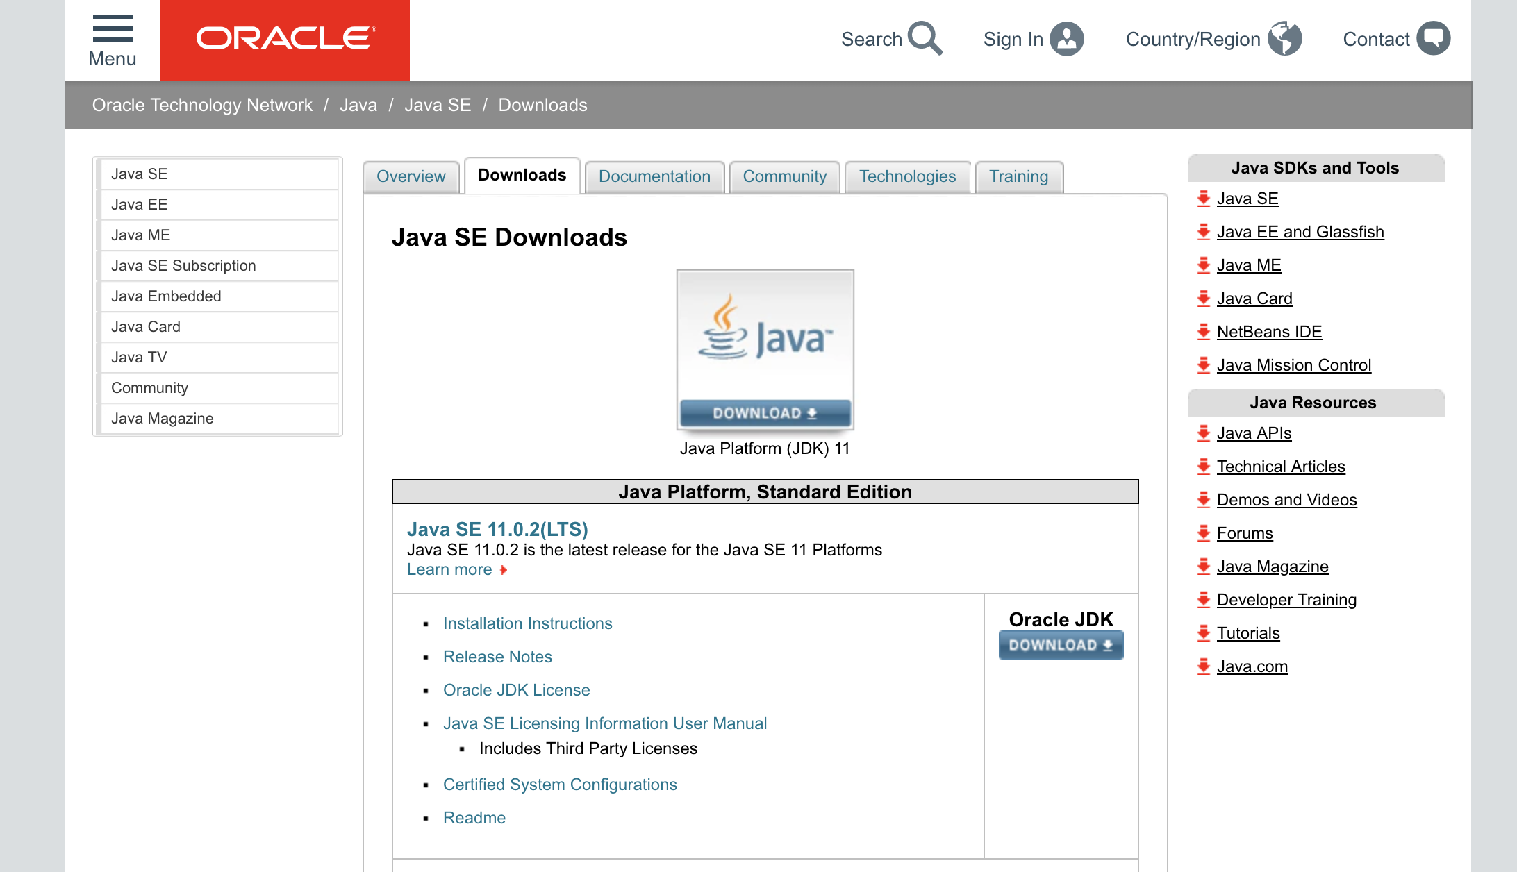Select Java Embedded in sidebar
Image resolution: width=1517 pixels, height=872 pixels.
(x=219, y=296)
